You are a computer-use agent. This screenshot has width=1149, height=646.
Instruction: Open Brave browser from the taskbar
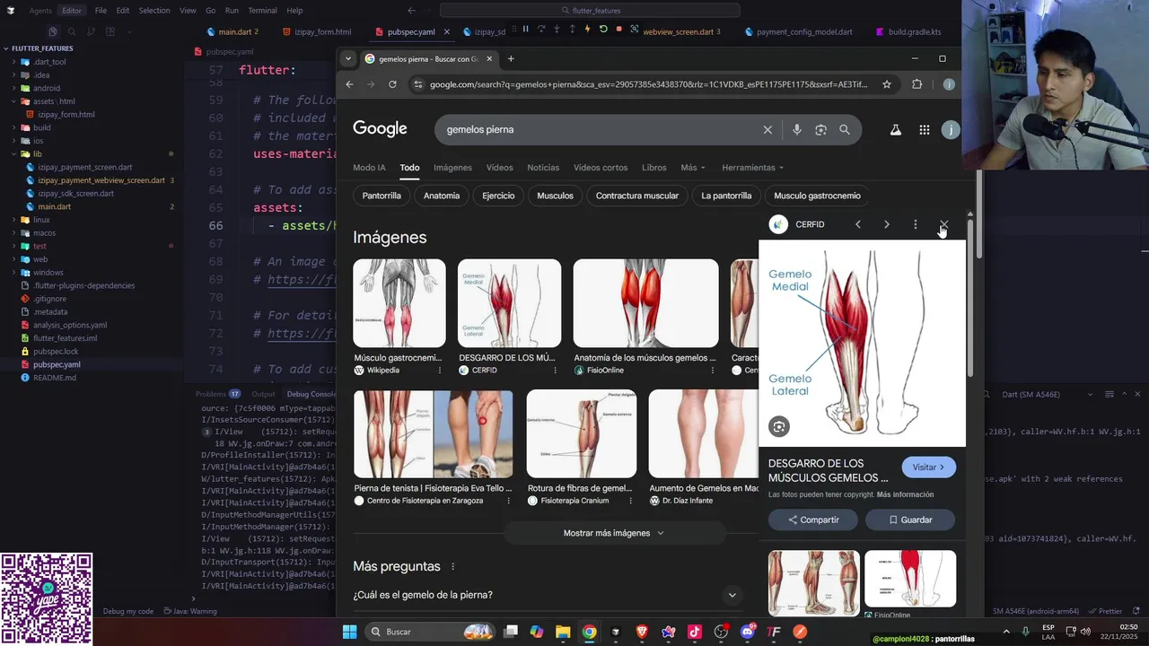[x=642, y=632]
